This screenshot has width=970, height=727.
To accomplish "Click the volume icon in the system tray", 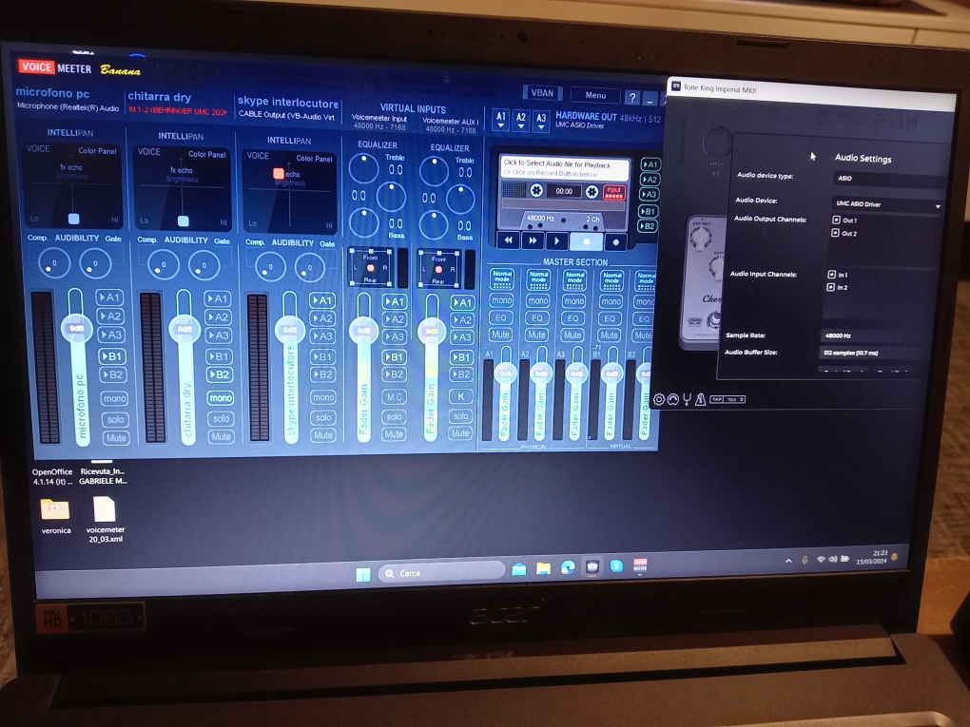I will (833, 559).
